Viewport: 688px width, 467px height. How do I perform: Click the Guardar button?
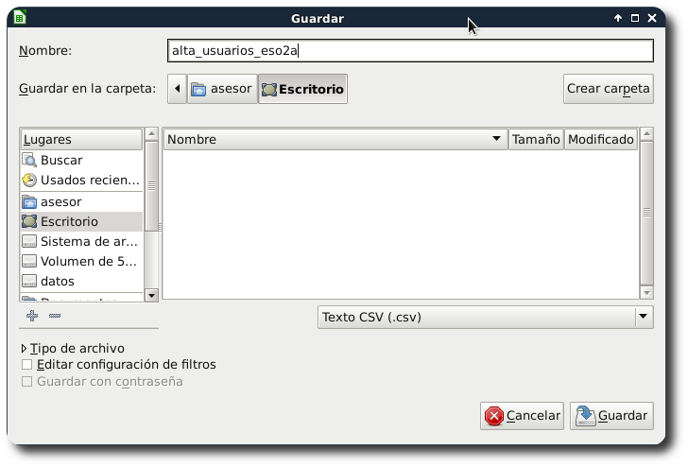point(611,416)
